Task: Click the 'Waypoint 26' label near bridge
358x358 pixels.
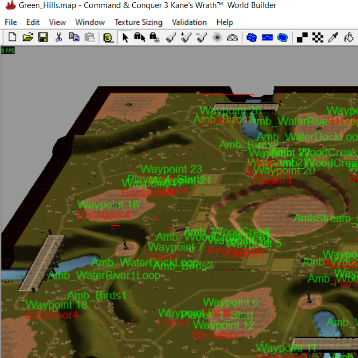Action: pyautogui.click(x=231, y=111)
